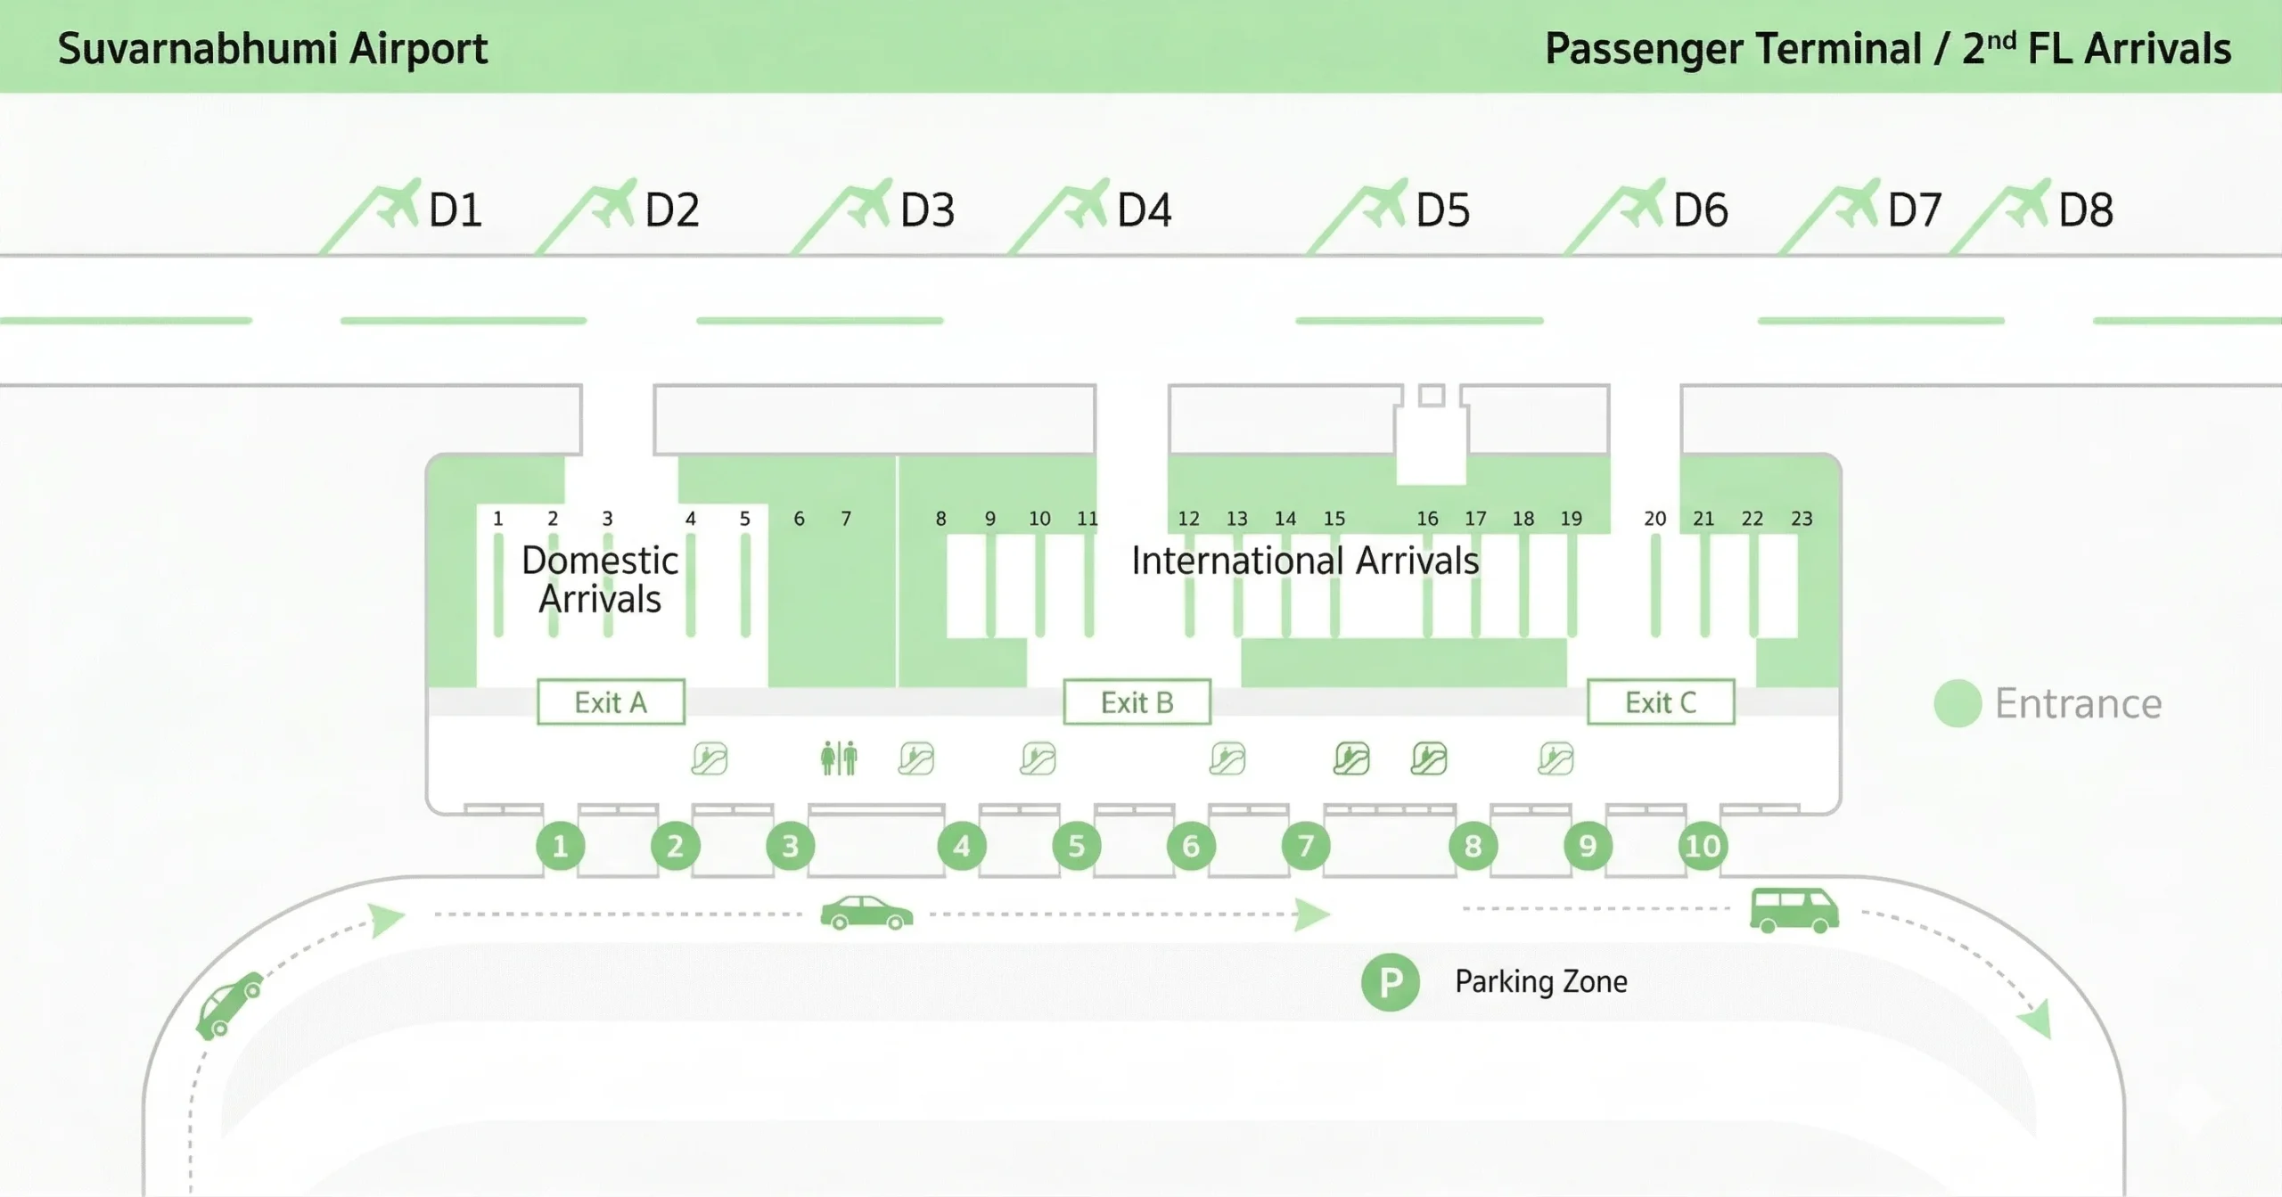Click the green Parking Zone P icon

tap(1390, 982)
